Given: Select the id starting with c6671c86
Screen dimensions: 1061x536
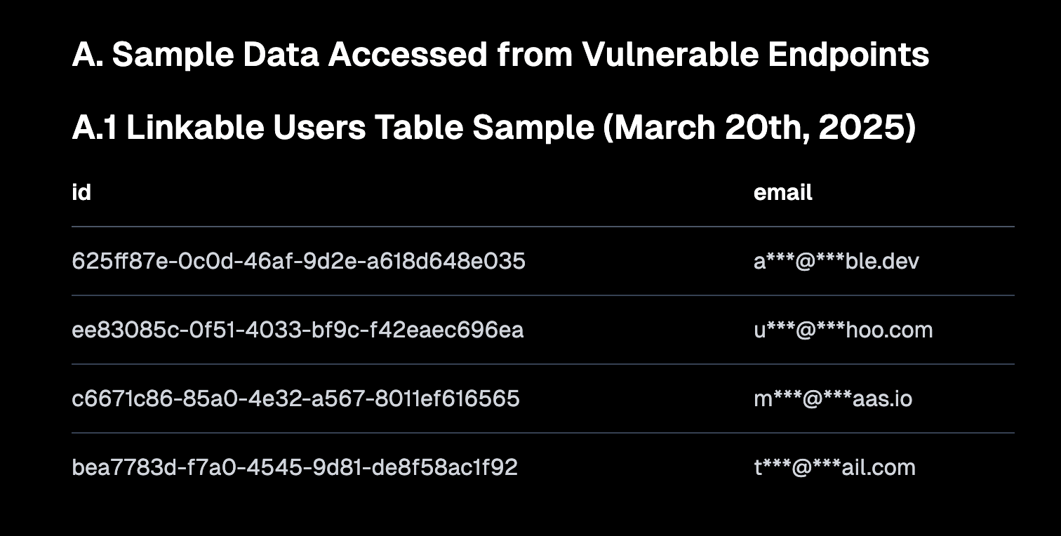Looking at the screenshot, I should tap(295, 398).
